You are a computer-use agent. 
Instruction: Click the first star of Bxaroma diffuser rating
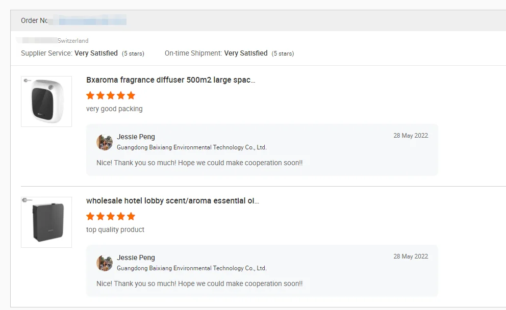90,95
